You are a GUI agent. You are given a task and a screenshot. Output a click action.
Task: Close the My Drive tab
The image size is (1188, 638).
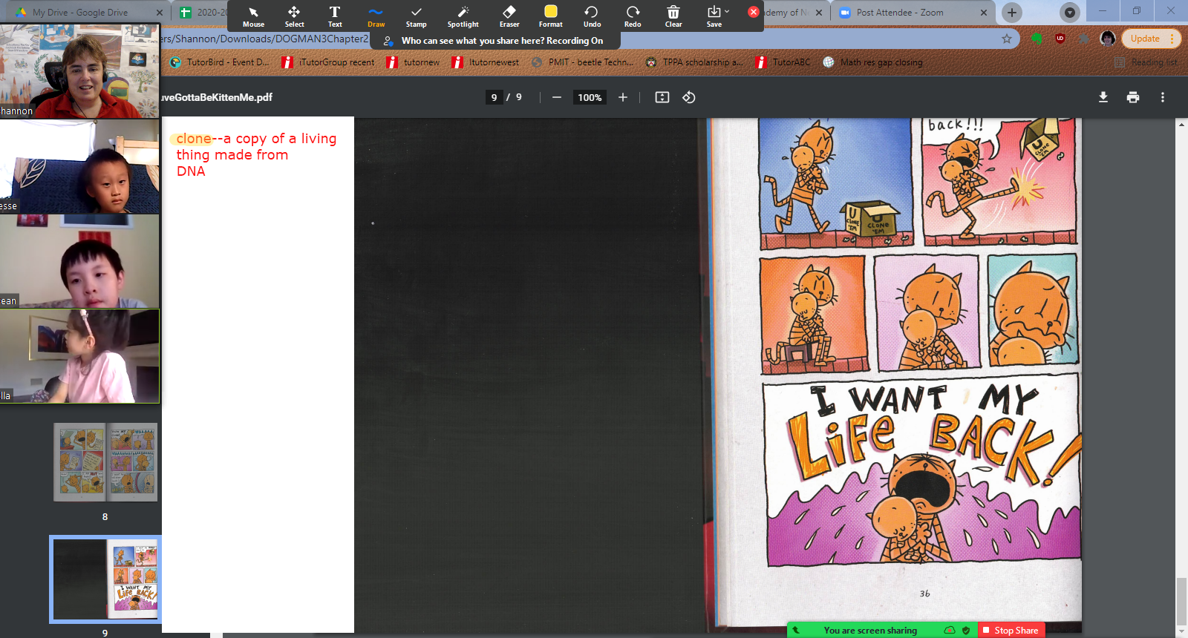point(160,13)
